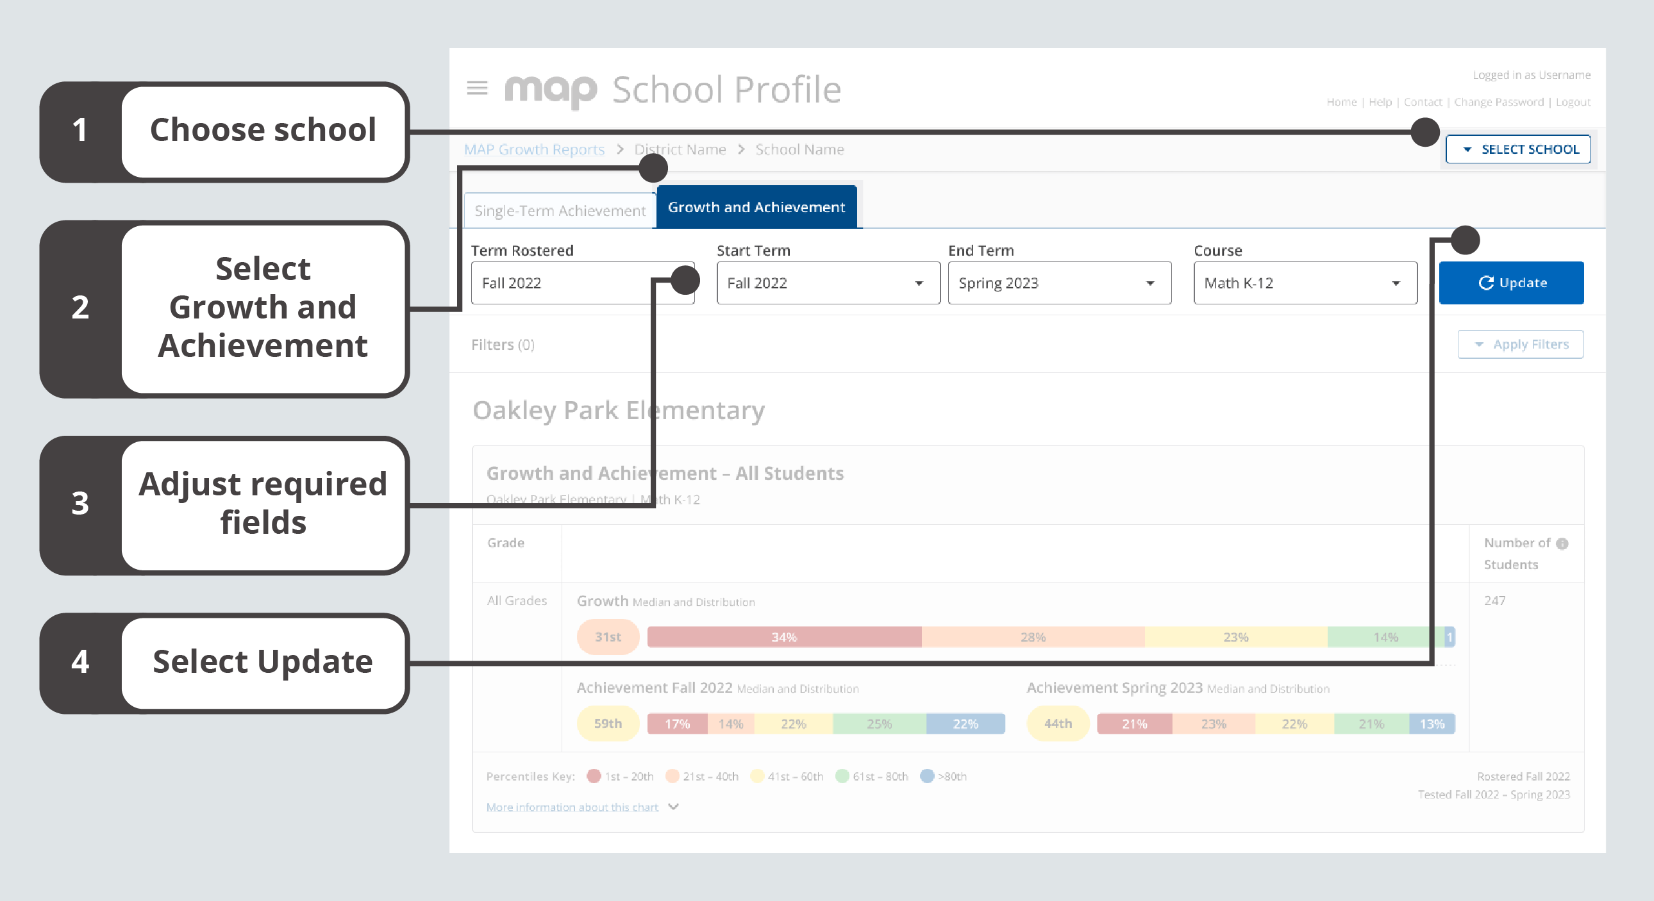
Task: Click the 41st–60th yellow legend swatch
Action: (x=758, y=777)
